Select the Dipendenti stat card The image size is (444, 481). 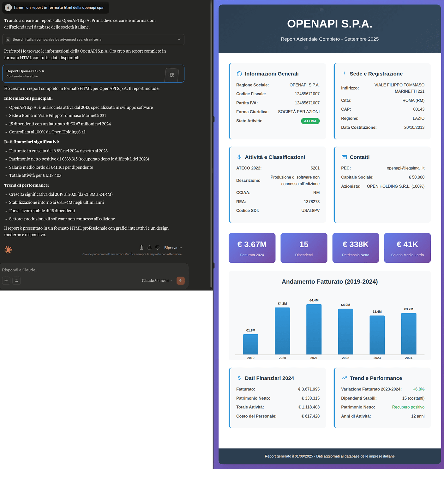coord(304,248)
